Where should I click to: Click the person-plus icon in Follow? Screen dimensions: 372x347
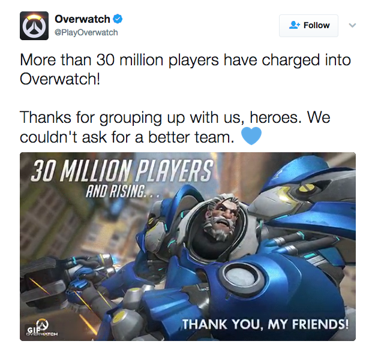pyautogui.click(x=295, y=25)
